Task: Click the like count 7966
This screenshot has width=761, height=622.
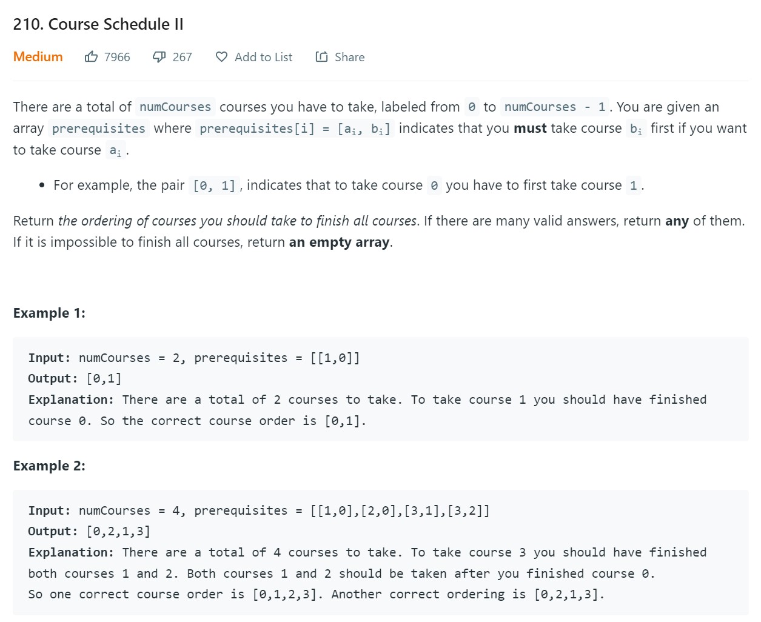Action: point(117,57)
